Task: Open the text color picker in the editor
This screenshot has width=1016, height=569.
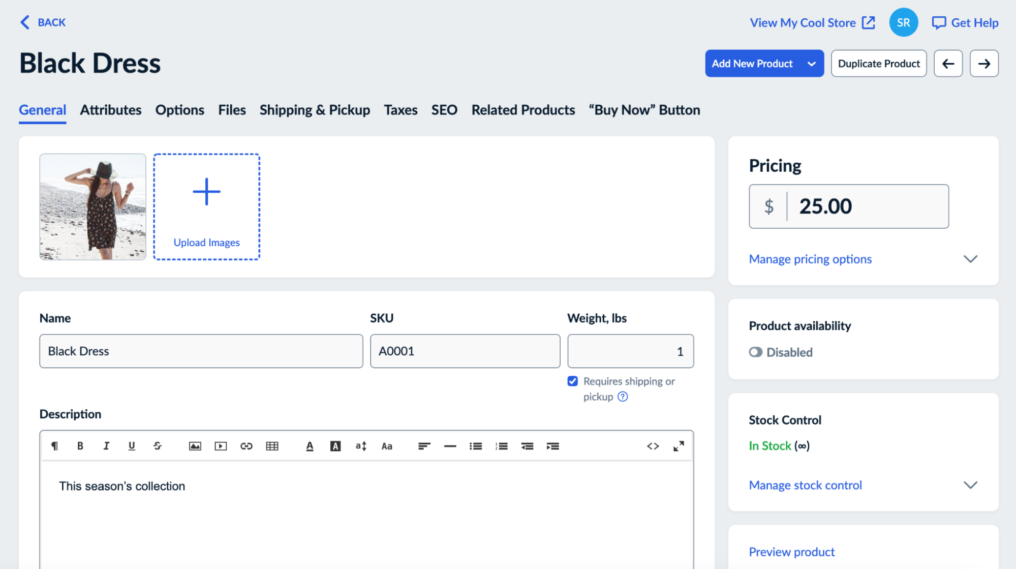Action: tap(310, 446)
